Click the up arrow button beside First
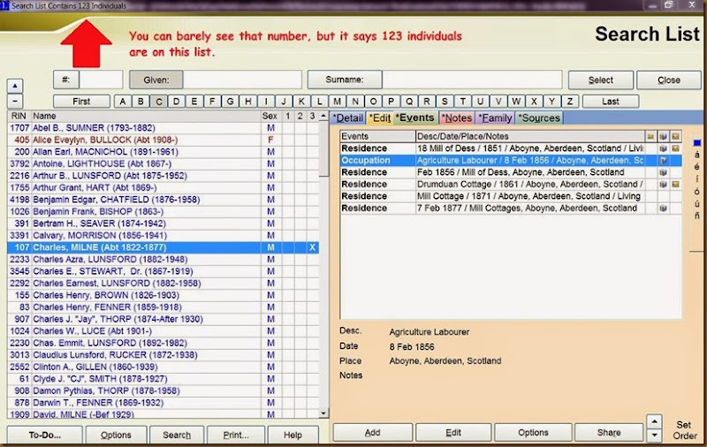 click(14, 86)
